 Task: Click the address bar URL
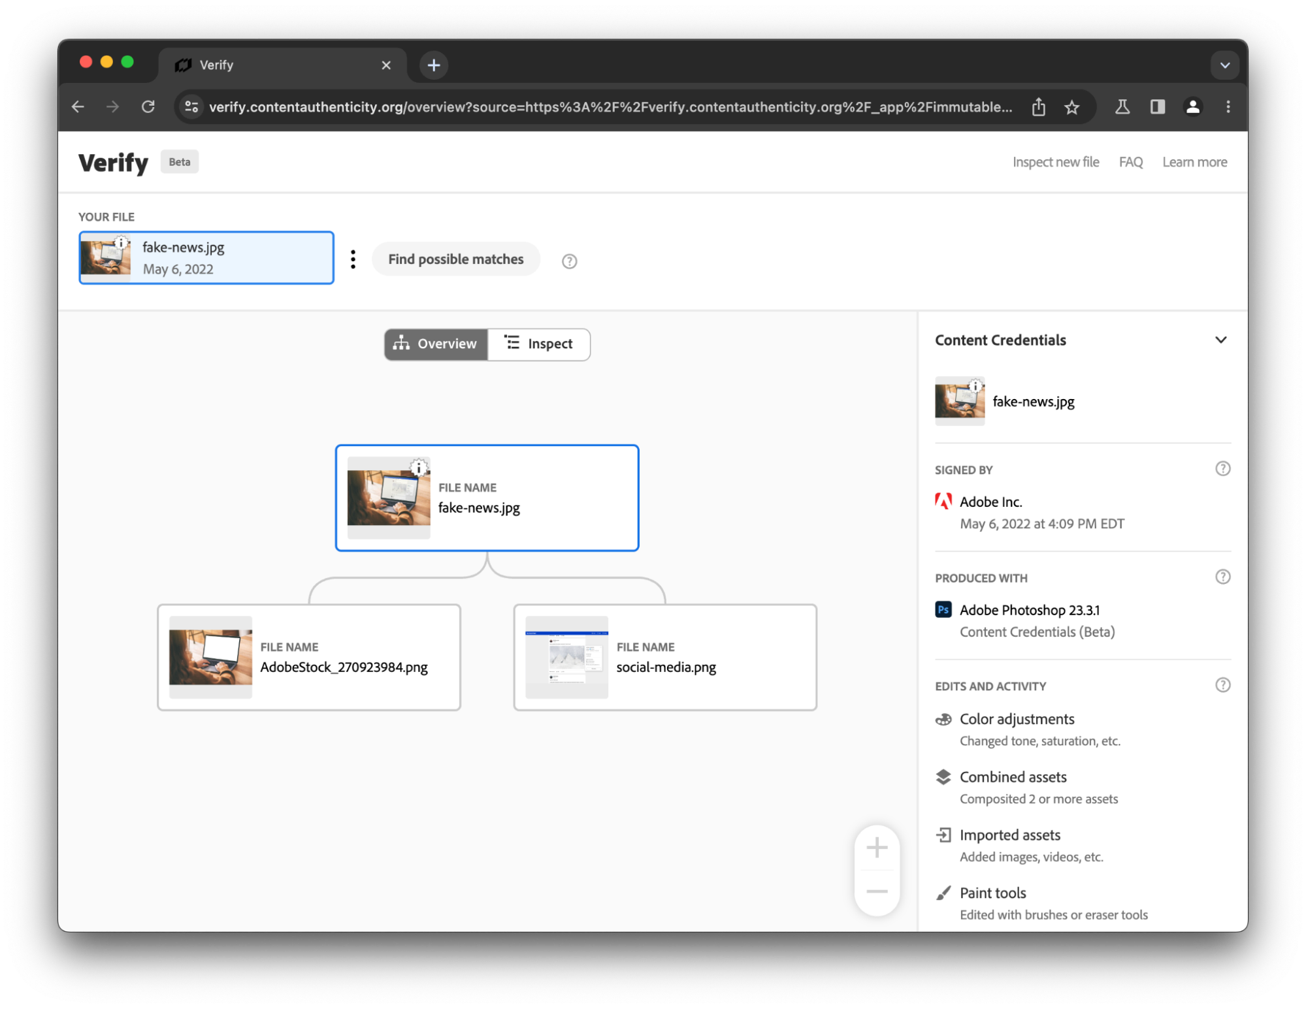(610, 106)
